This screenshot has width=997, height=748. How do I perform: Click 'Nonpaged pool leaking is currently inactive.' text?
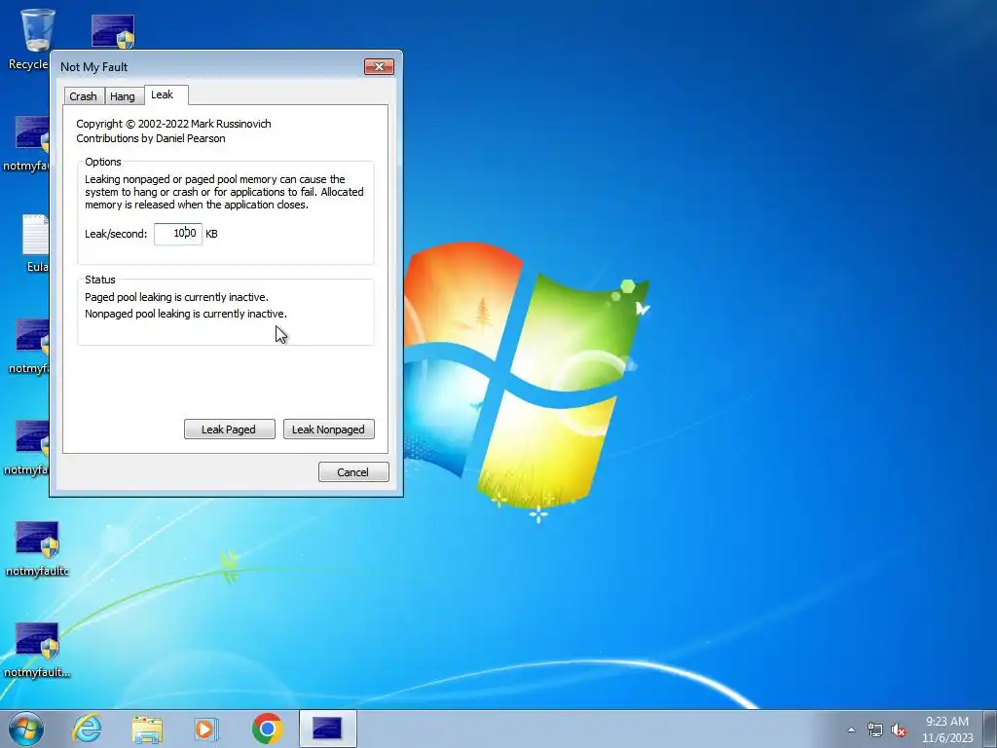(186, 314)
